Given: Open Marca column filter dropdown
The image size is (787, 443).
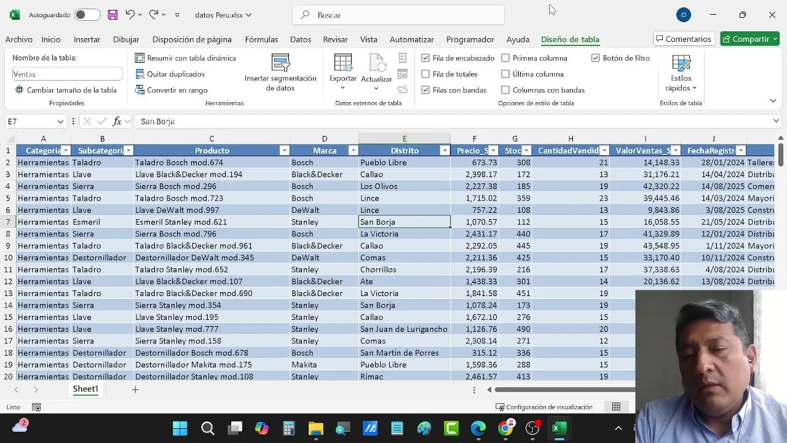Looking at the screenshot, I should [353, 151].
